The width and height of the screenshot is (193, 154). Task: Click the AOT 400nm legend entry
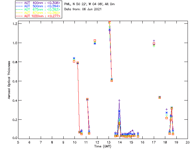pos(38,3)
